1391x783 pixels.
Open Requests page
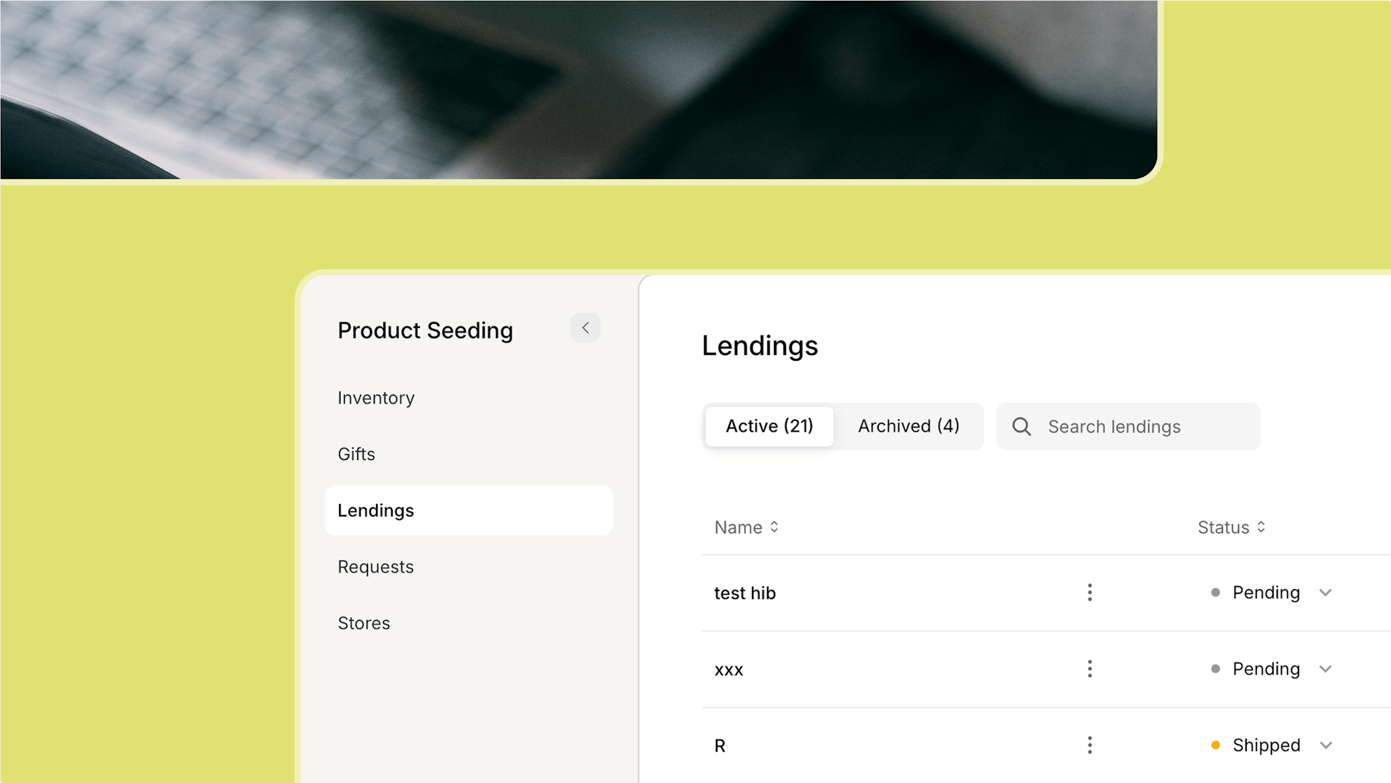click(375, 566)
